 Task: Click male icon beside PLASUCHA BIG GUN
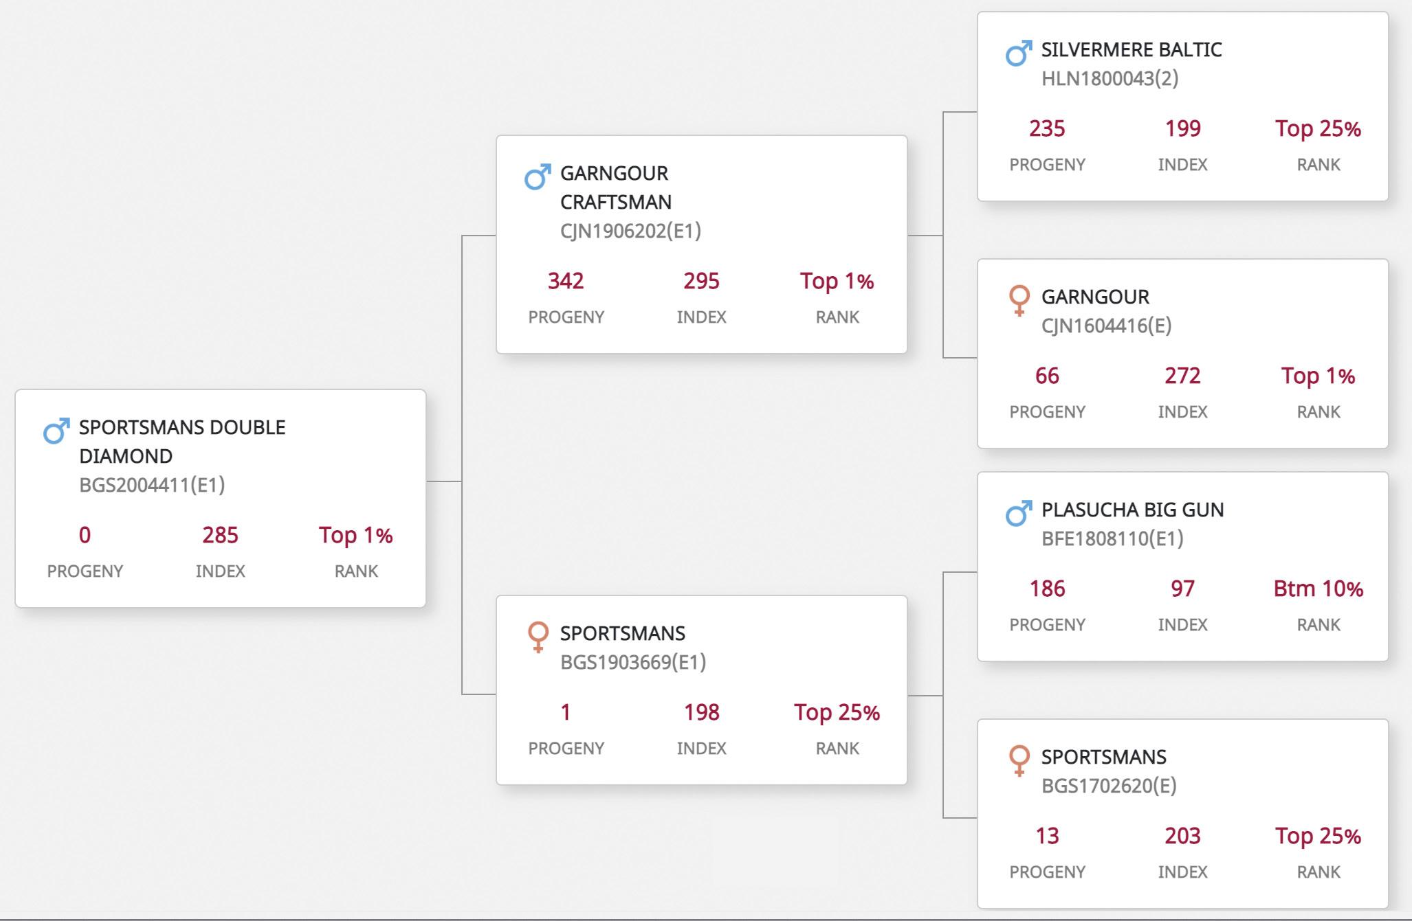(x=1019, y=513)
